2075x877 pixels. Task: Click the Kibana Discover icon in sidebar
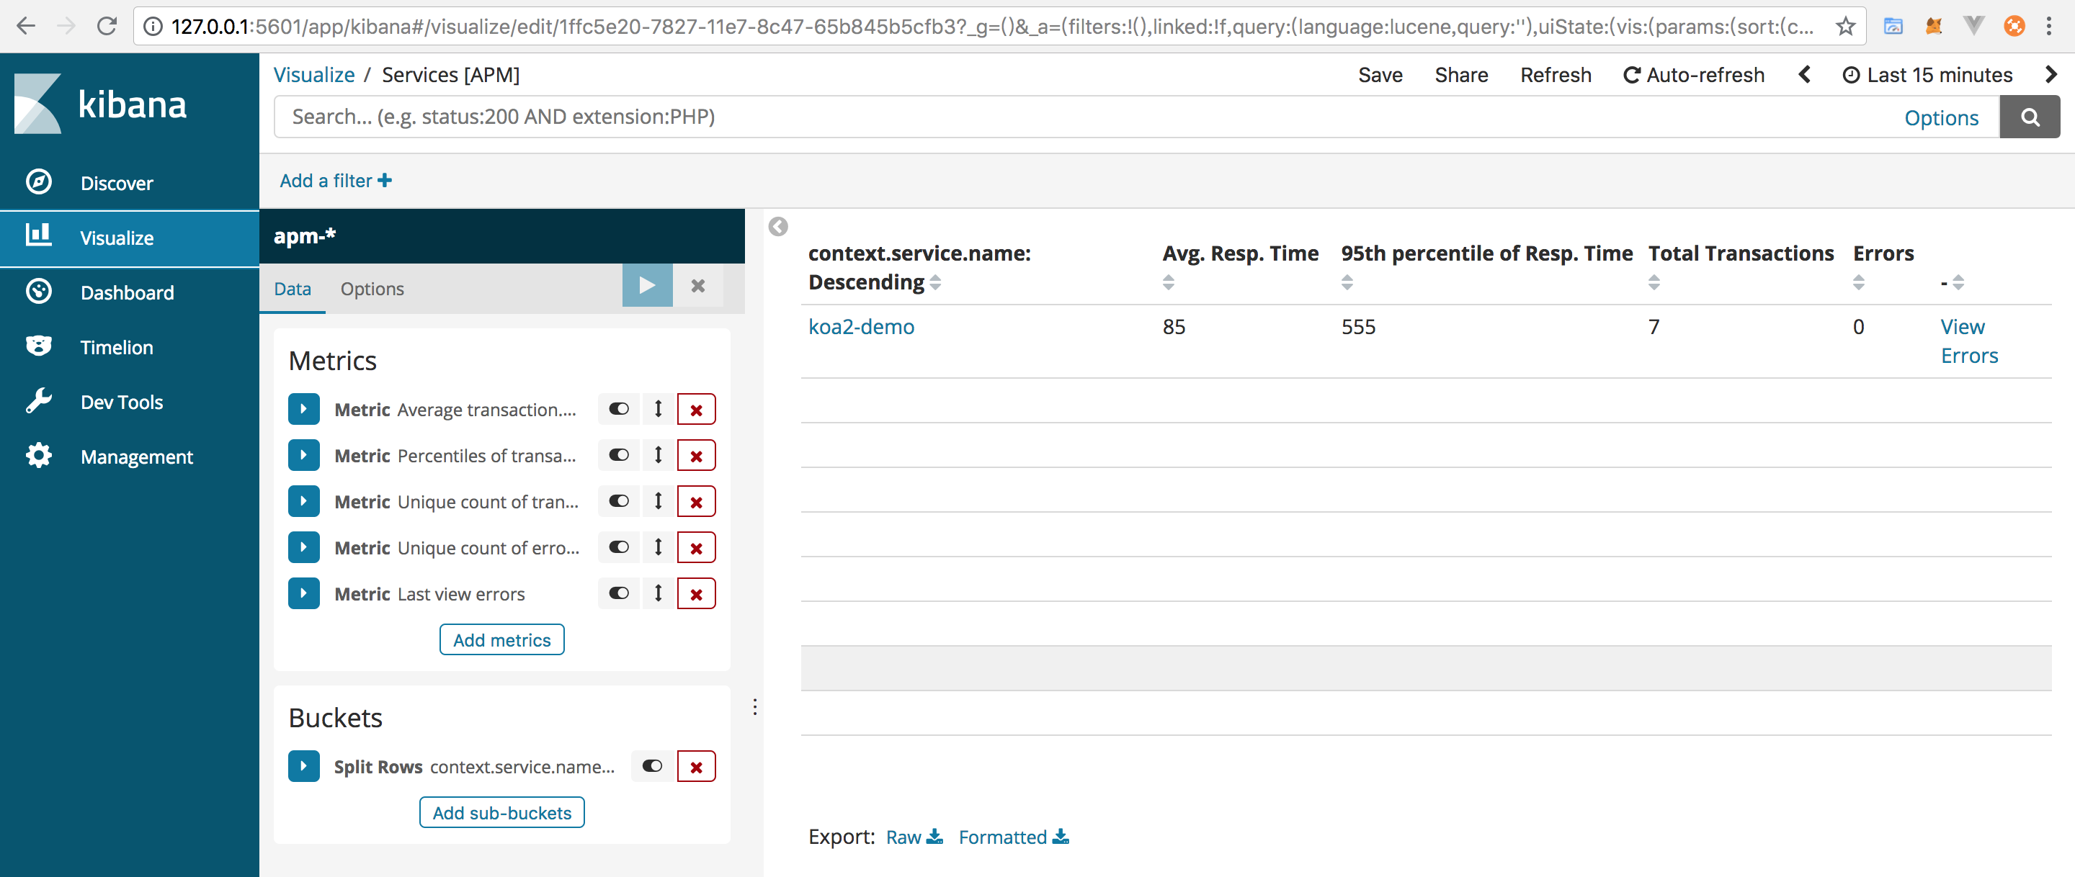coord(36,183)
